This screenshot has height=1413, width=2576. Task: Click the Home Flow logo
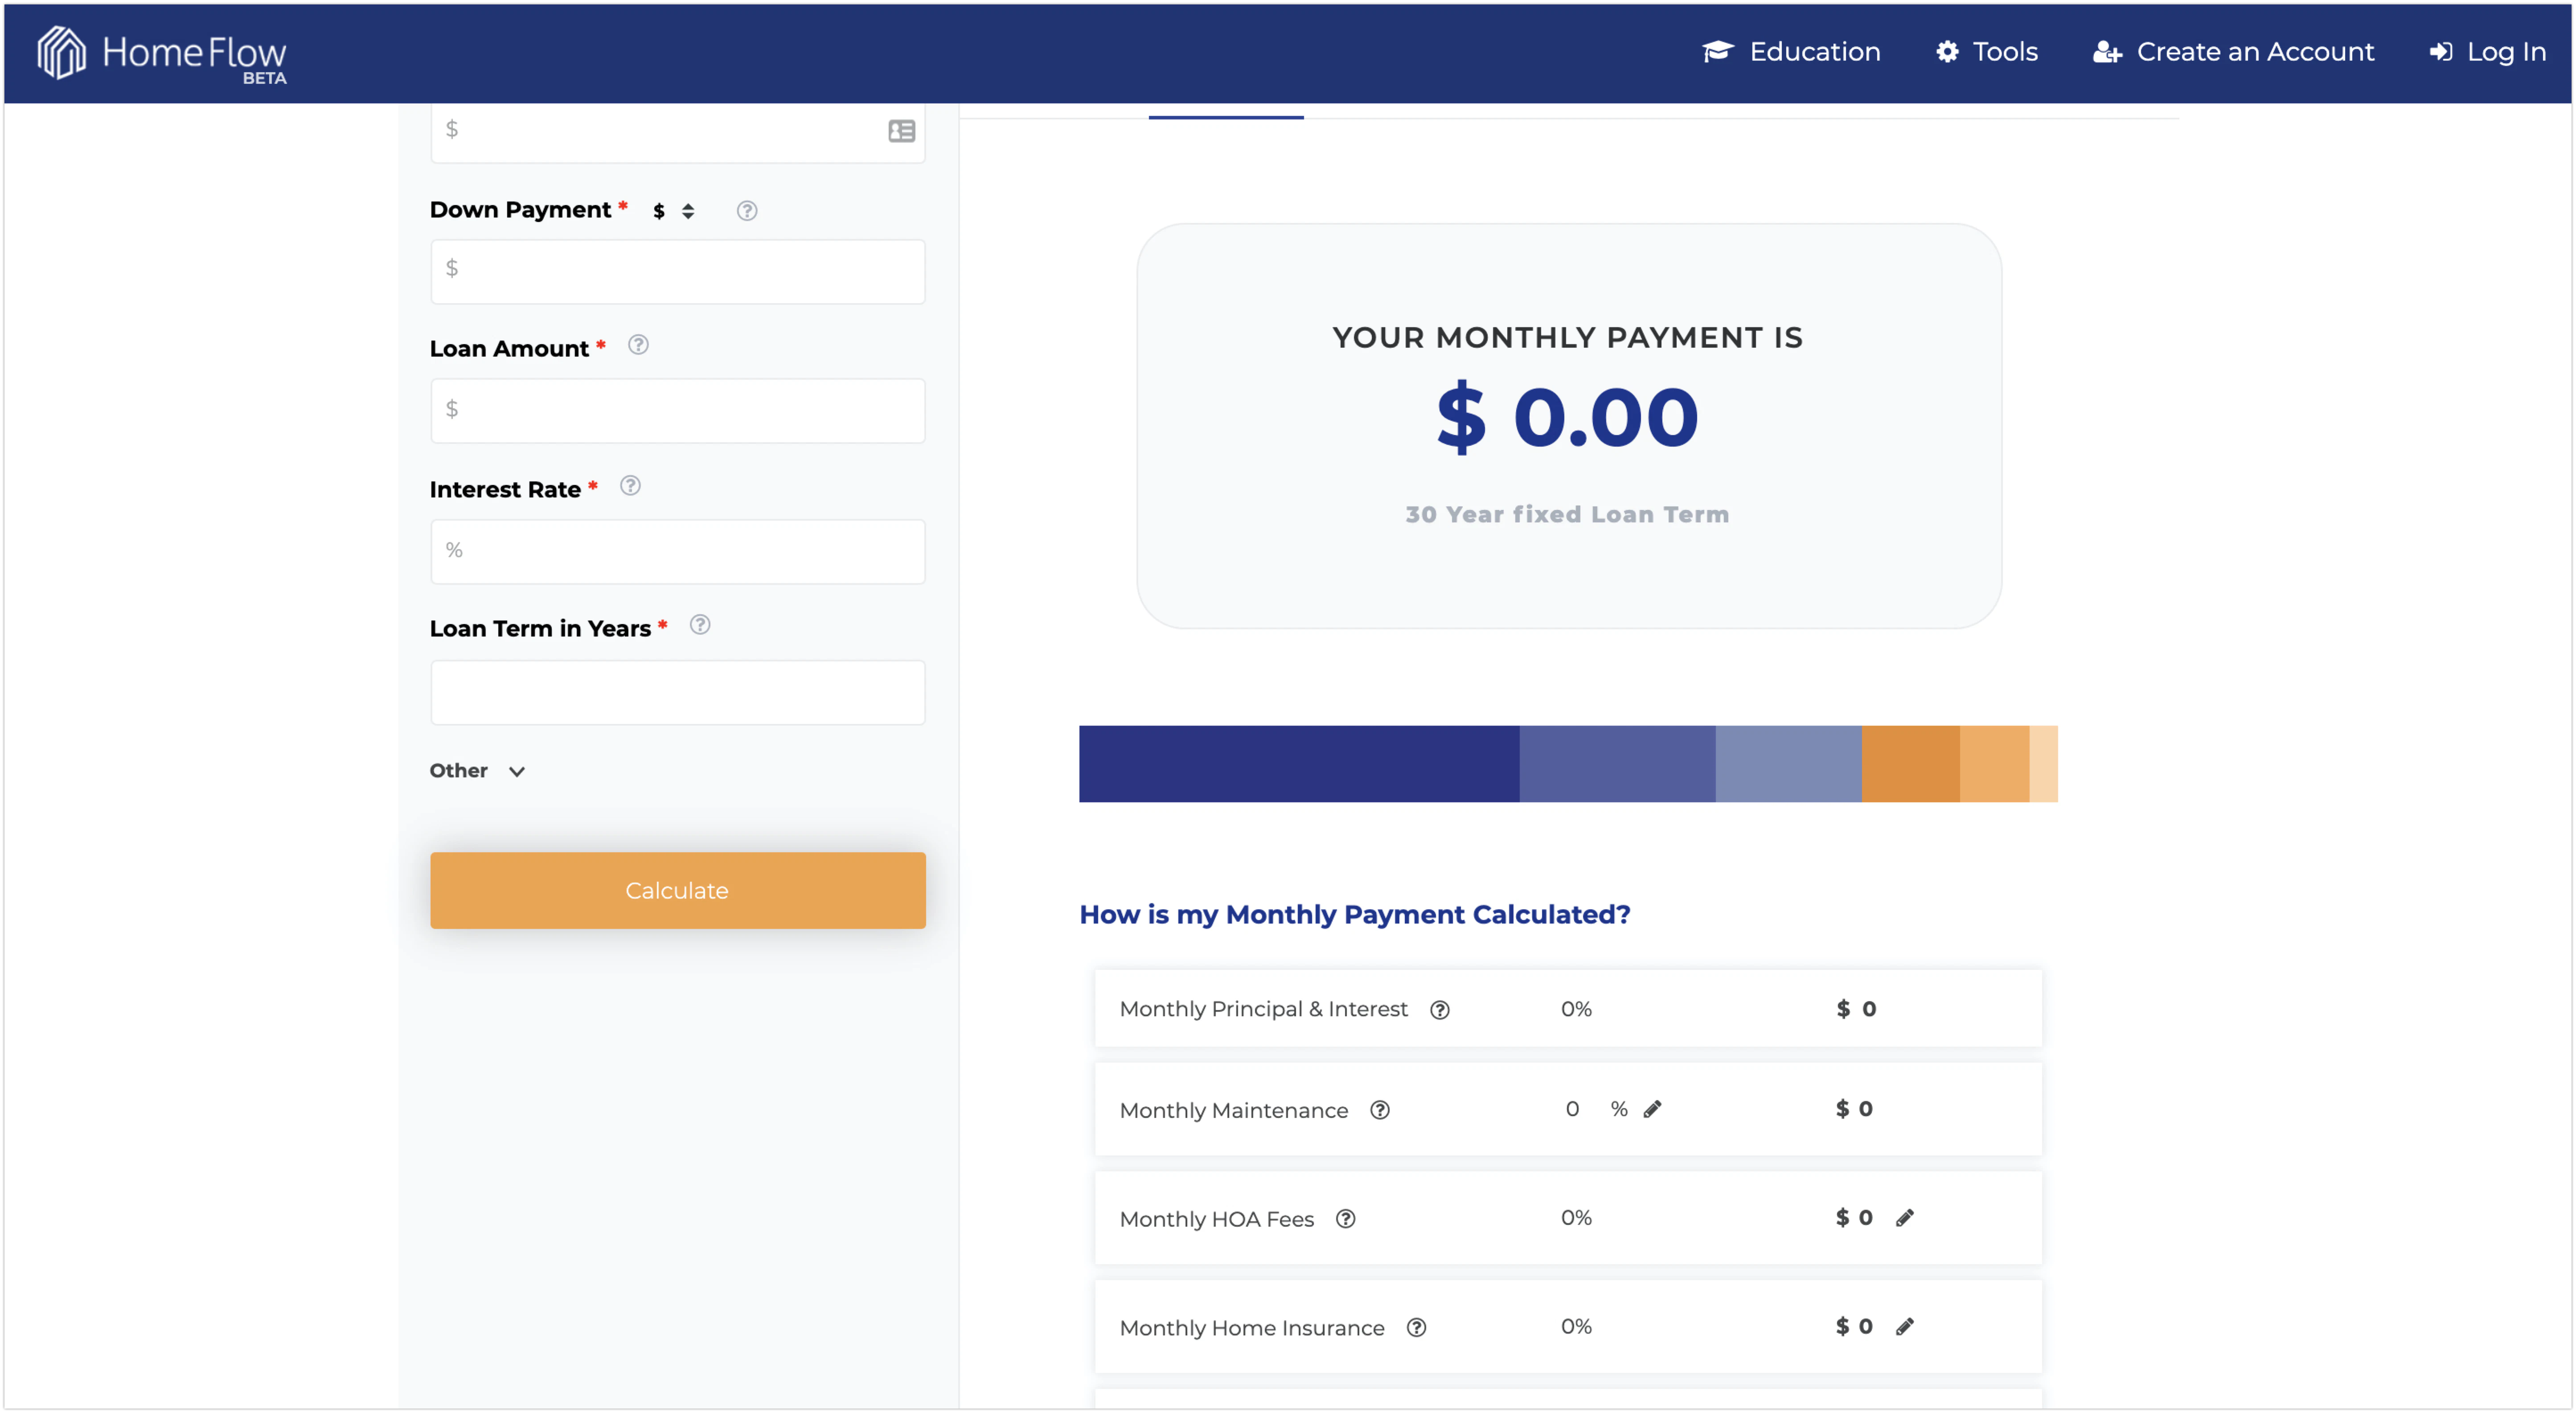(x=161, y=53)
